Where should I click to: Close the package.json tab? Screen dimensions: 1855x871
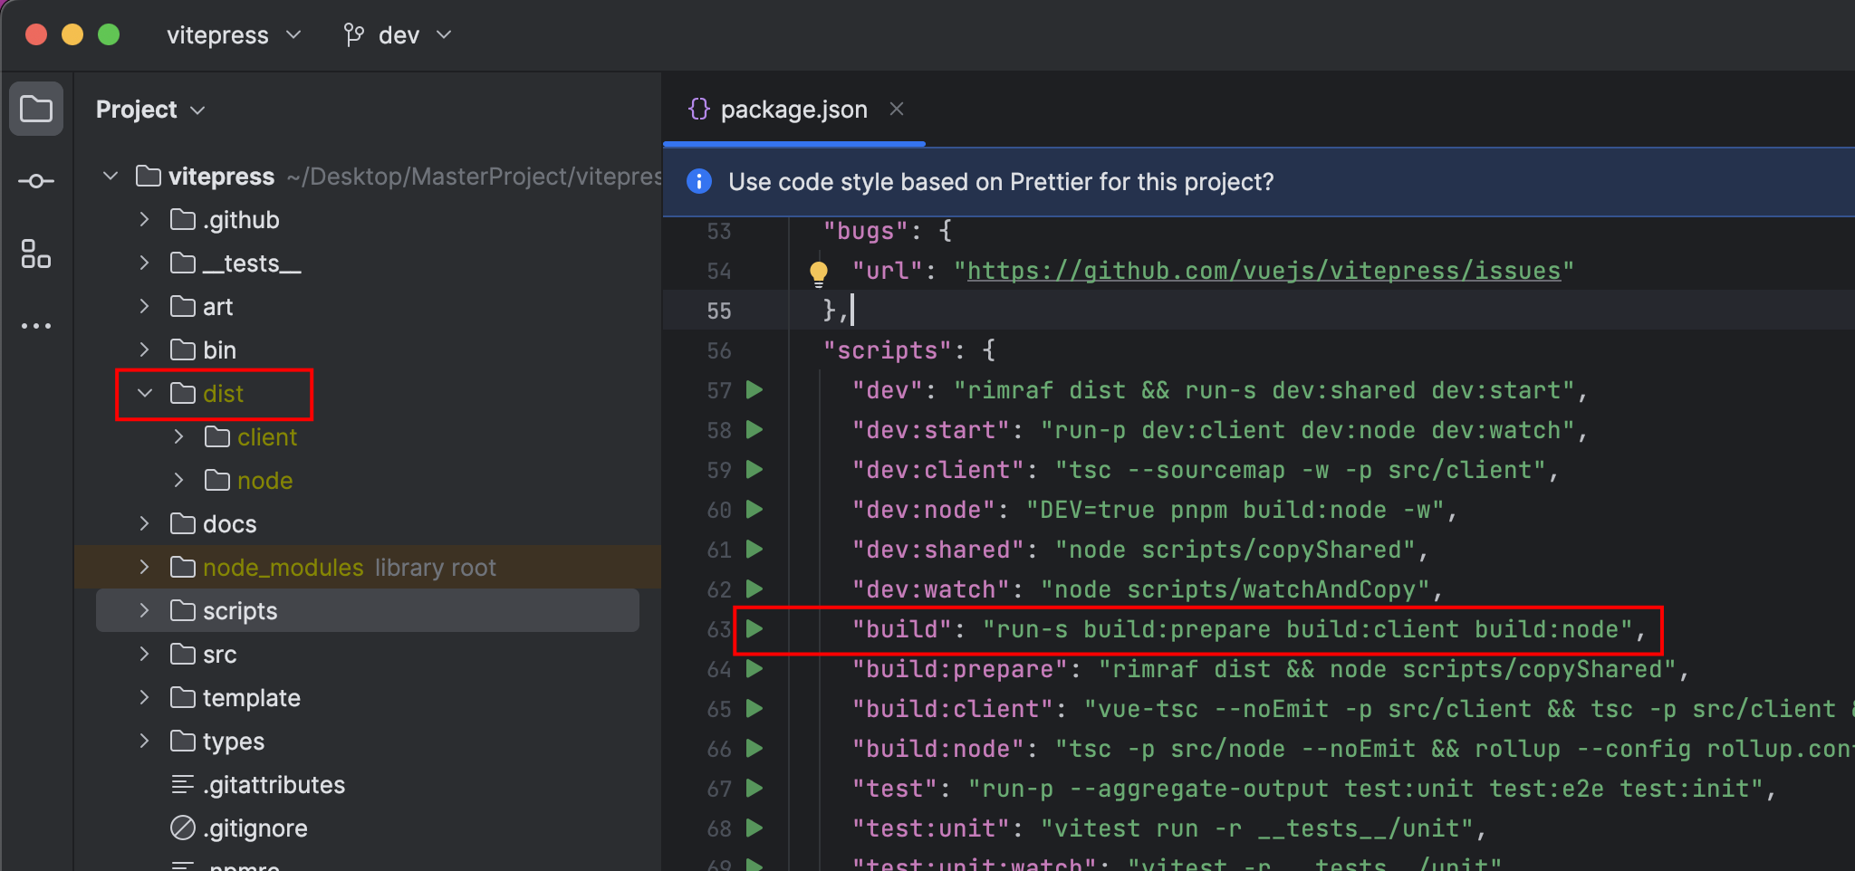coord(897,110)
